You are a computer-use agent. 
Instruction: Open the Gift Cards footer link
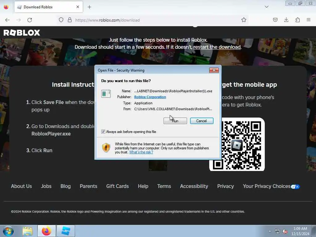tap(118, 186)
